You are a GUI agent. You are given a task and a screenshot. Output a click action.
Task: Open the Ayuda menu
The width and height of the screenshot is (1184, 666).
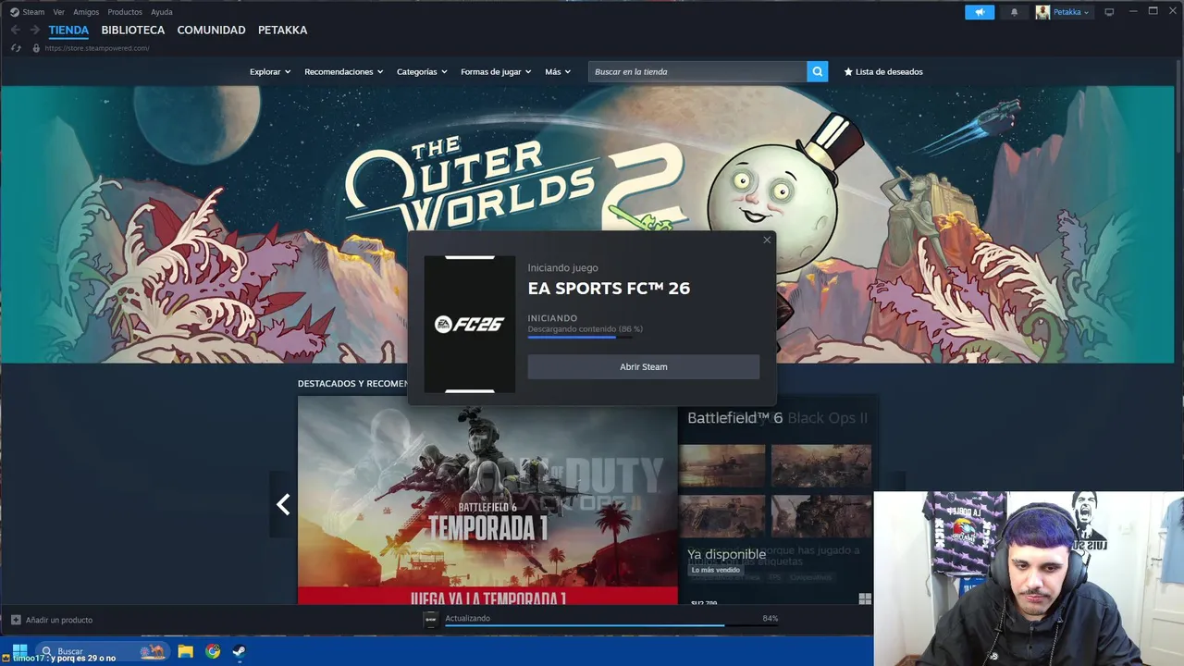[x=162, y=12]
